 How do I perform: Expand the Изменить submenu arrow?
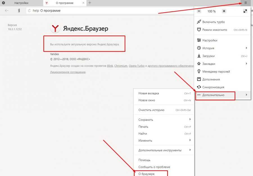190,140
